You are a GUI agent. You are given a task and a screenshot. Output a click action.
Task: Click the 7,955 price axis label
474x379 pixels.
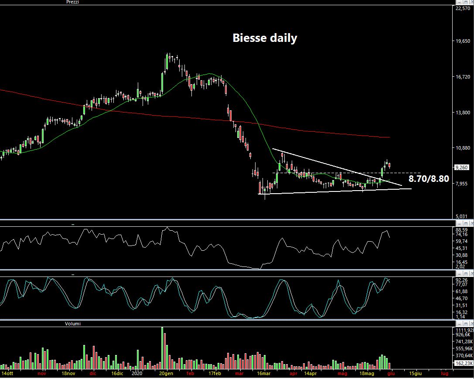click(462, 184)
